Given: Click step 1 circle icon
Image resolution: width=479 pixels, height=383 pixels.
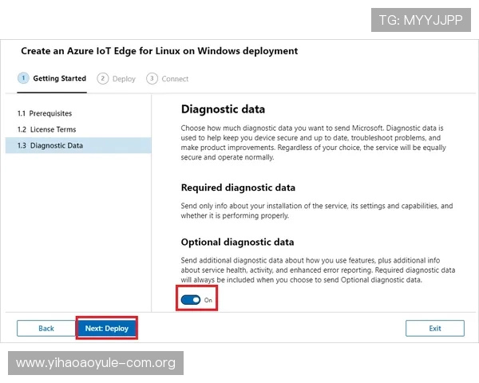Looking at the screenshot, I should pyautogui.click(x=23, y=78).
